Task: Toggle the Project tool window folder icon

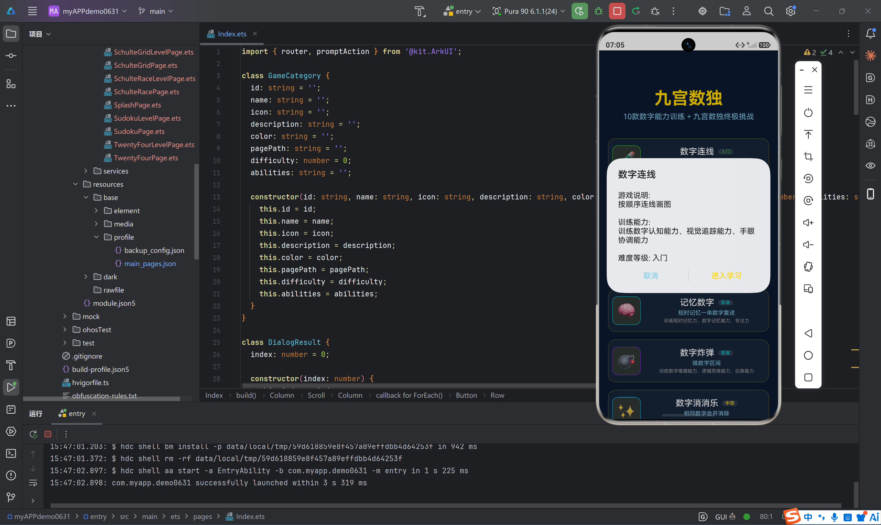Action: click(x=11, y=34)
